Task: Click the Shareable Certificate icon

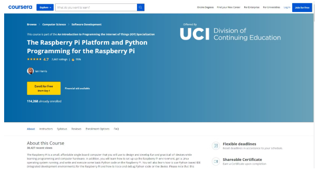Action: point(216,161)
